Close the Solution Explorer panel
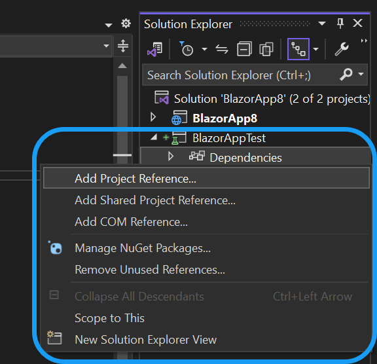Image resolution: width=377 pixels, height=364 pixels. (x=358, y=24)
